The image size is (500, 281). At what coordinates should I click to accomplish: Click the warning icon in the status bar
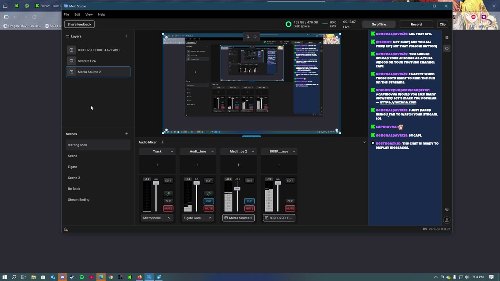tap(66, 229)
